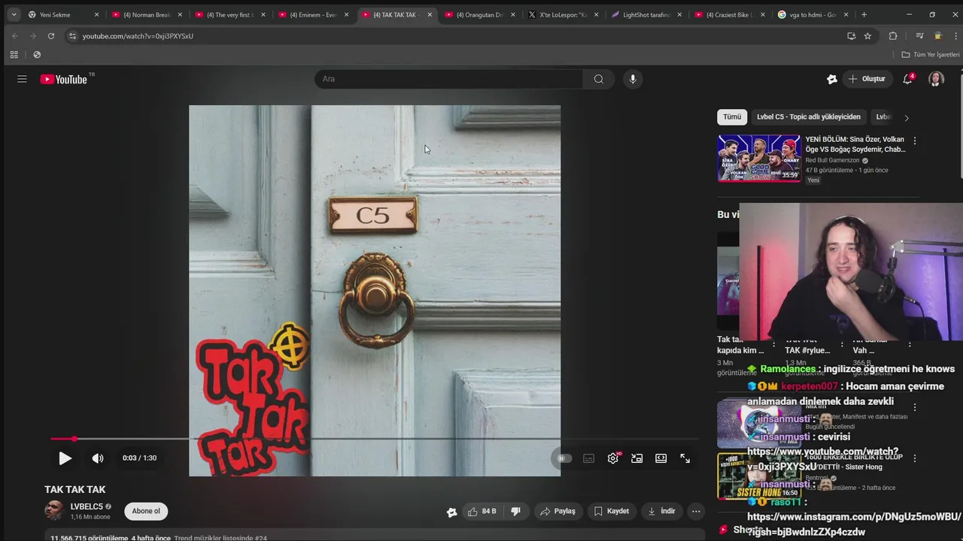Switch to miniplayer mode
The image size is (963, 541).
point(637,458)
